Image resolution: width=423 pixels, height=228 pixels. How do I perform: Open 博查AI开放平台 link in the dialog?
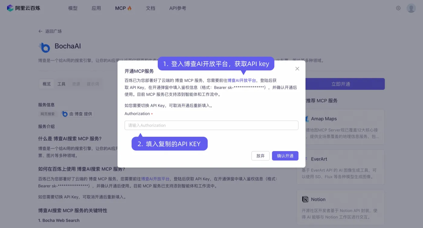pos(241,80)
